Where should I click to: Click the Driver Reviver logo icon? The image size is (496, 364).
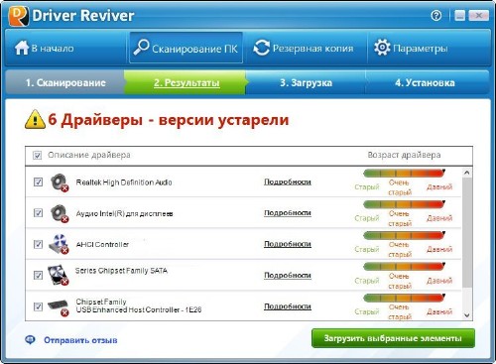coord(19,16)
